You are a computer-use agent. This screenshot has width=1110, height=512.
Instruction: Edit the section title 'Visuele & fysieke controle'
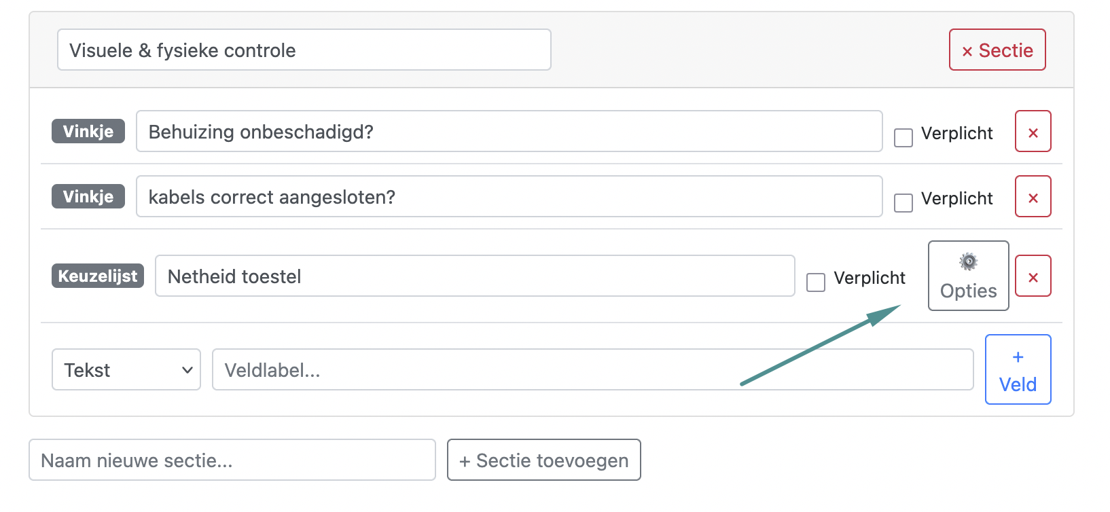[304, 50]
